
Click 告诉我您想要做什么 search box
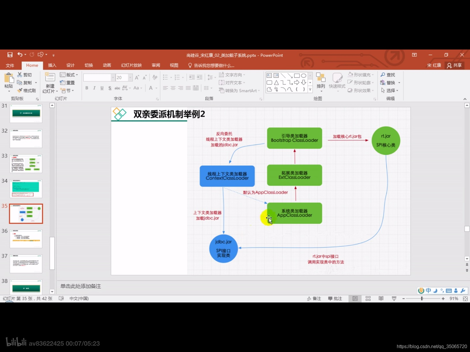click(x=211, y=65)
